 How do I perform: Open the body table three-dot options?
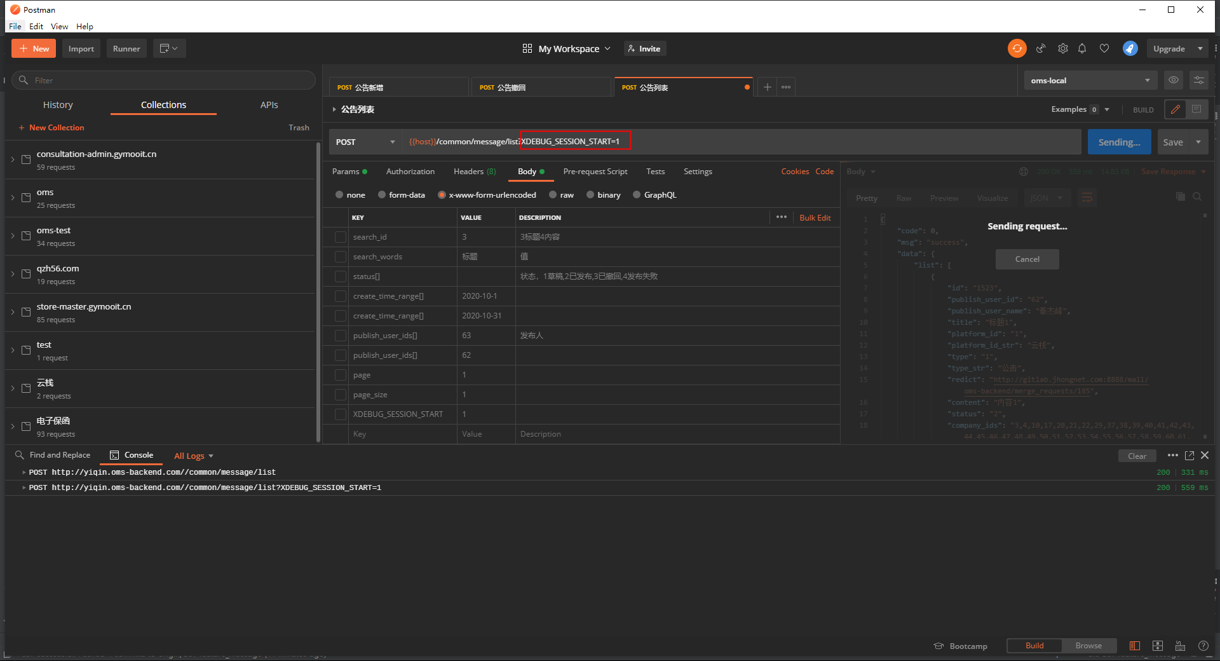click(782, 217)
